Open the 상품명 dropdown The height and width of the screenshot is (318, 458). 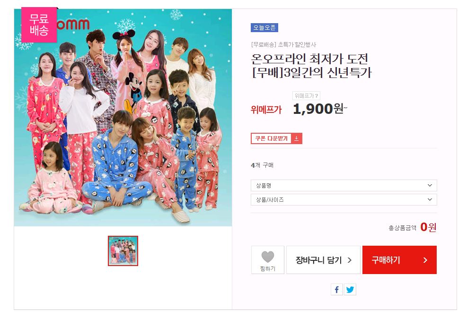click(x=344, y=186)
